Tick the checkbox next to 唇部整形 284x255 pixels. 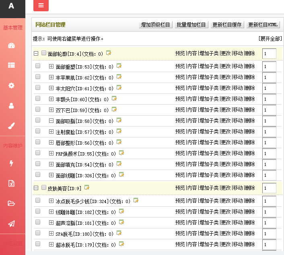coord(38,142)
